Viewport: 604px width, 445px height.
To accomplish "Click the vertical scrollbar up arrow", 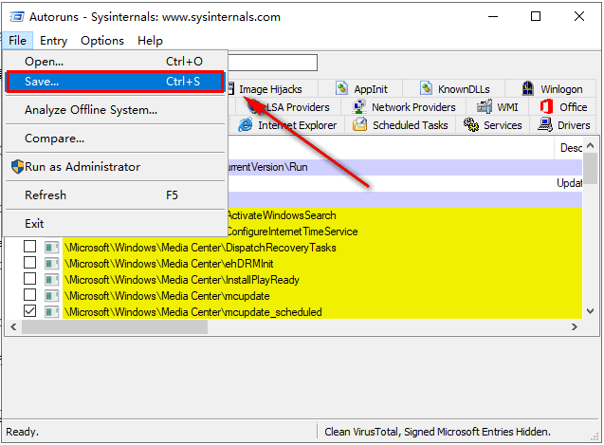I will pyautogui.click(x=590, y=146).
